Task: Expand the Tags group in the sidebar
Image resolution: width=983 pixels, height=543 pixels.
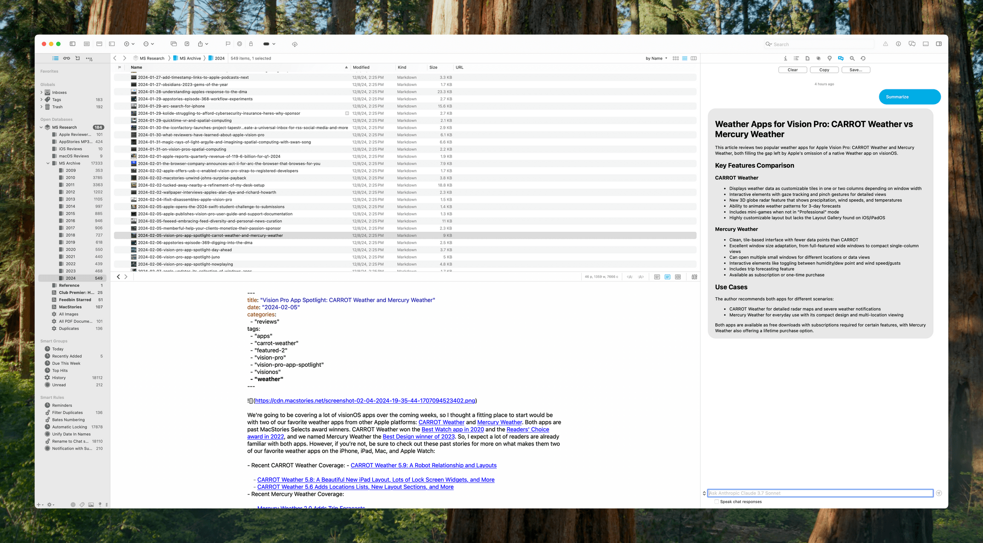Action: (41, 99)
